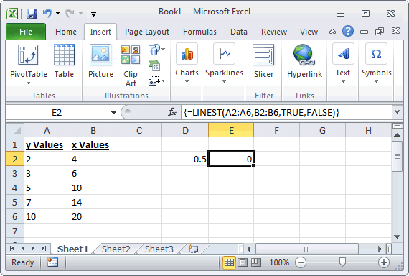
Task: Open the Undo history dropdown arrow
Action: pyautogui.click(x=57, y=14)
